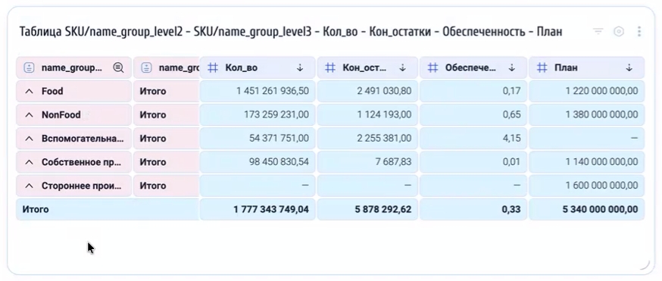
Task: Click the Обеспеченность value 4,15
Action: pos(512,139)
